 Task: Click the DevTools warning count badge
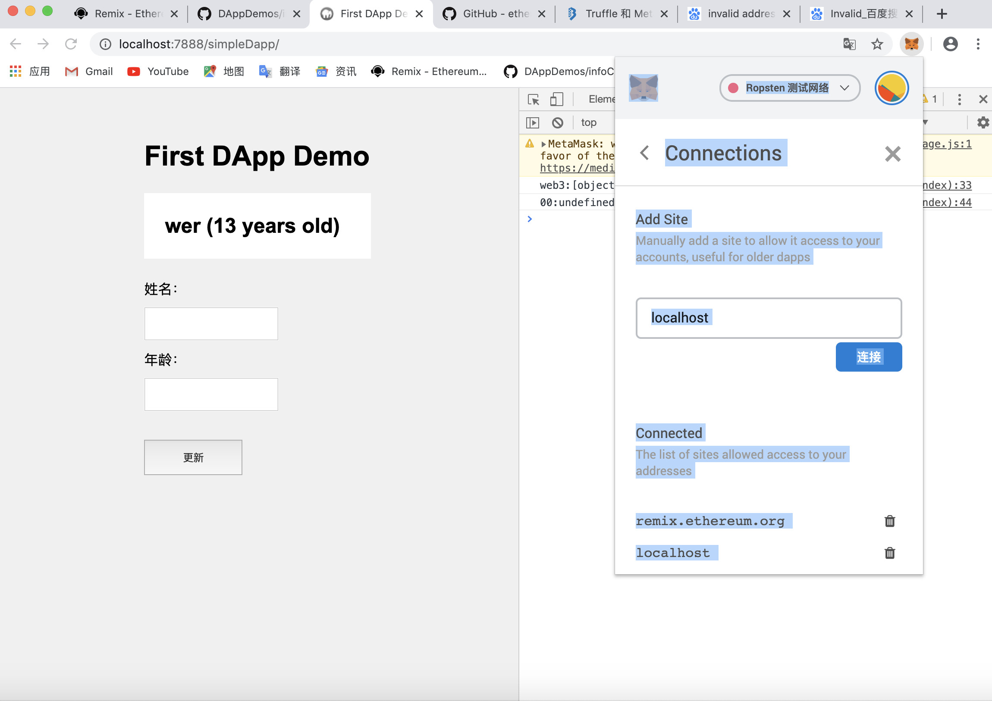[x=930, y=99]
